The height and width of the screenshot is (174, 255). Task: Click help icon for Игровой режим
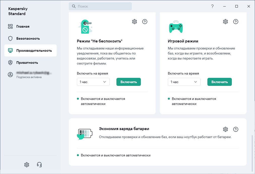(x=236, y=22)
